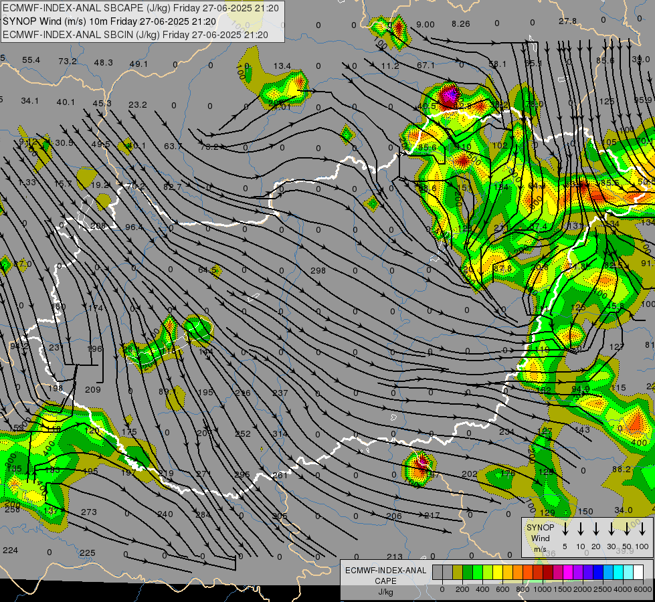Click the 5 m/s wind arrow in legend
The width and height of the screenshot is (655, 602).
(x=565, y=529)
